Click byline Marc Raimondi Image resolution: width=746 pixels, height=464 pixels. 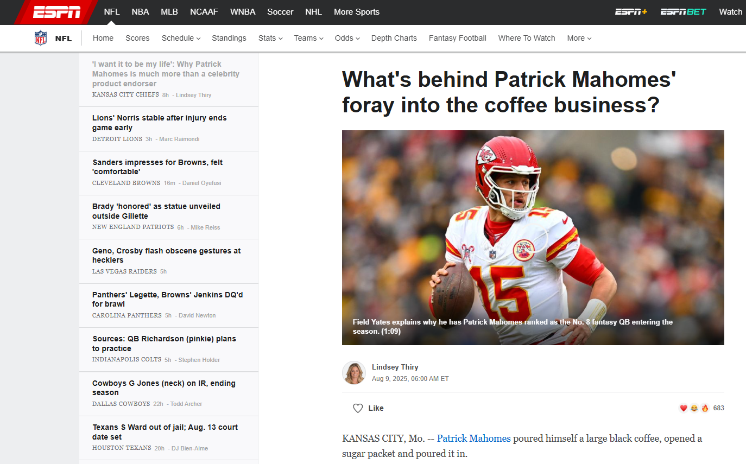(x=179, y=139)
